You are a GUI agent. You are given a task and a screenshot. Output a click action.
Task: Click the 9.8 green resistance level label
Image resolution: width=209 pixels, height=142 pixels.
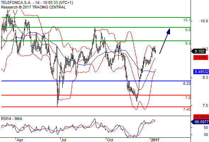tap(188, 30)
